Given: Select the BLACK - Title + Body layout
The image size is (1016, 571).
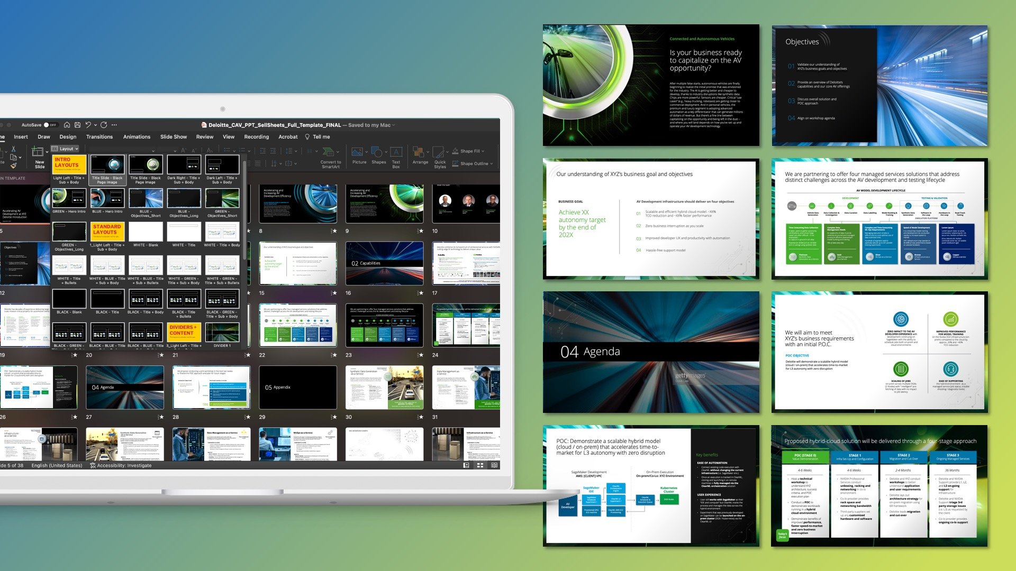Looking at the screenshot, I should point(146,302).
